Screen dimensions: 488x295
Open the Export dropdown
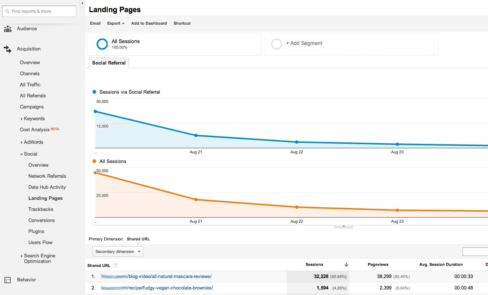click(115, 23)
